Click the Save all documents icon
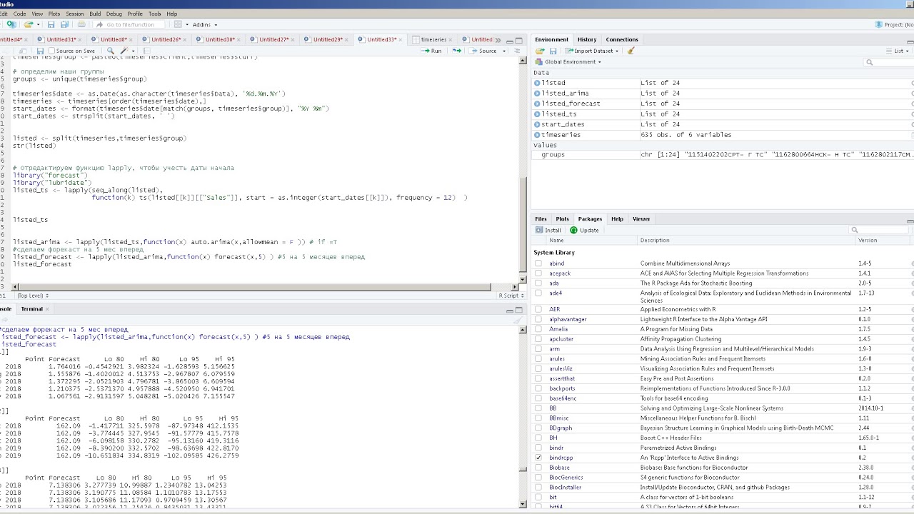This screenshot has width=914, height=514. (x=64, y=24)
